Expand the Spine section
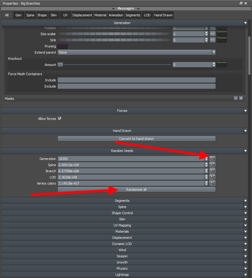The height and width of the screenshot is (278, 252). 124,207
